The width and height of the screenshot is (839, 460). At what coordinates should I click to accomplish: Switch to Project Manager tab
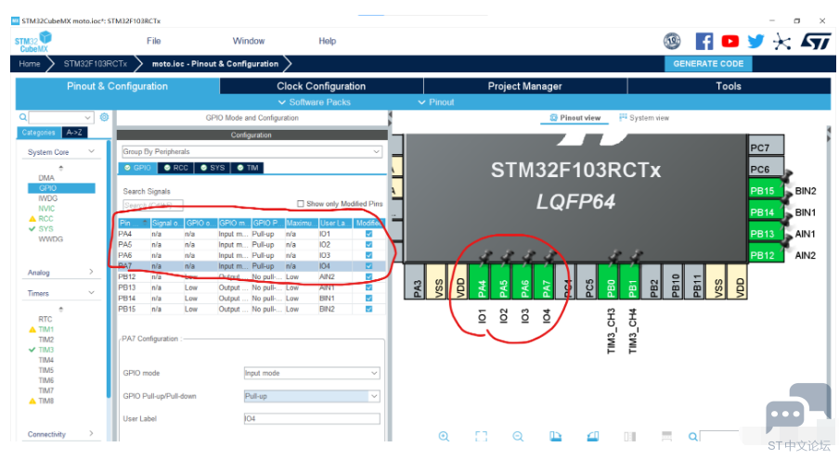pyautogui.click(x=525, y=86)
